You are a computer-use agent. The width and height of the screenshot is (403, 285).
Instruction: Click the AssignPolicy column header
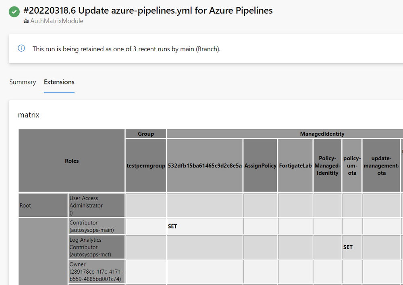click(260, 166)
